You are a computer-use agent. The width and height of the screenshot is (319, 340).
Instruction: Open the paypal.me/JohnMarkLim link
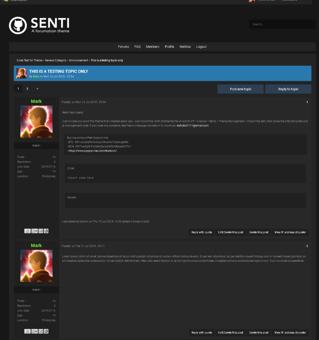pyautogui.click(x=93, y=151)
